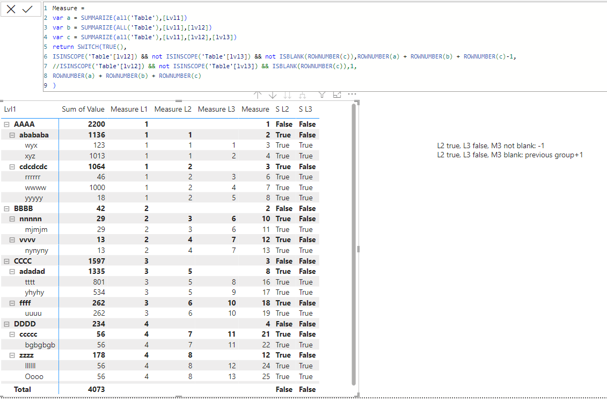607x400 pixels.
Task: Collapse the abababa subgroup
Action: tap(12, 135)
